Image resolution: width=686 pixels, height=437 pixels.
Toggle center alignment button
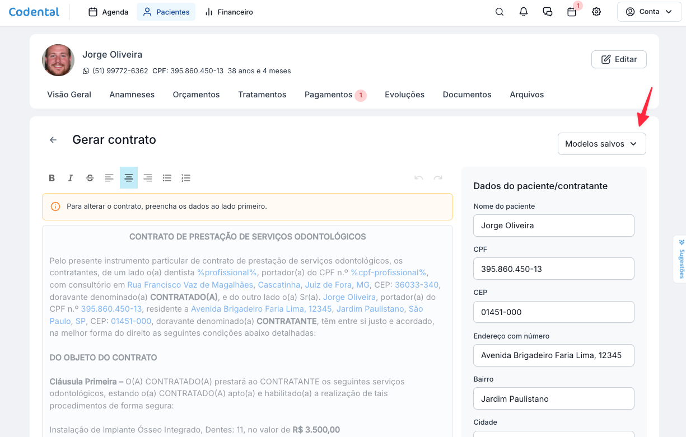tap(129, 178)
